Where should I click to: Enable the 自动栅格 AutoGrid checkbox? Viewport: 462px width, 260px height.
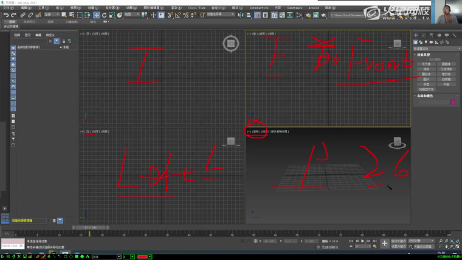[x=426, y=59]
